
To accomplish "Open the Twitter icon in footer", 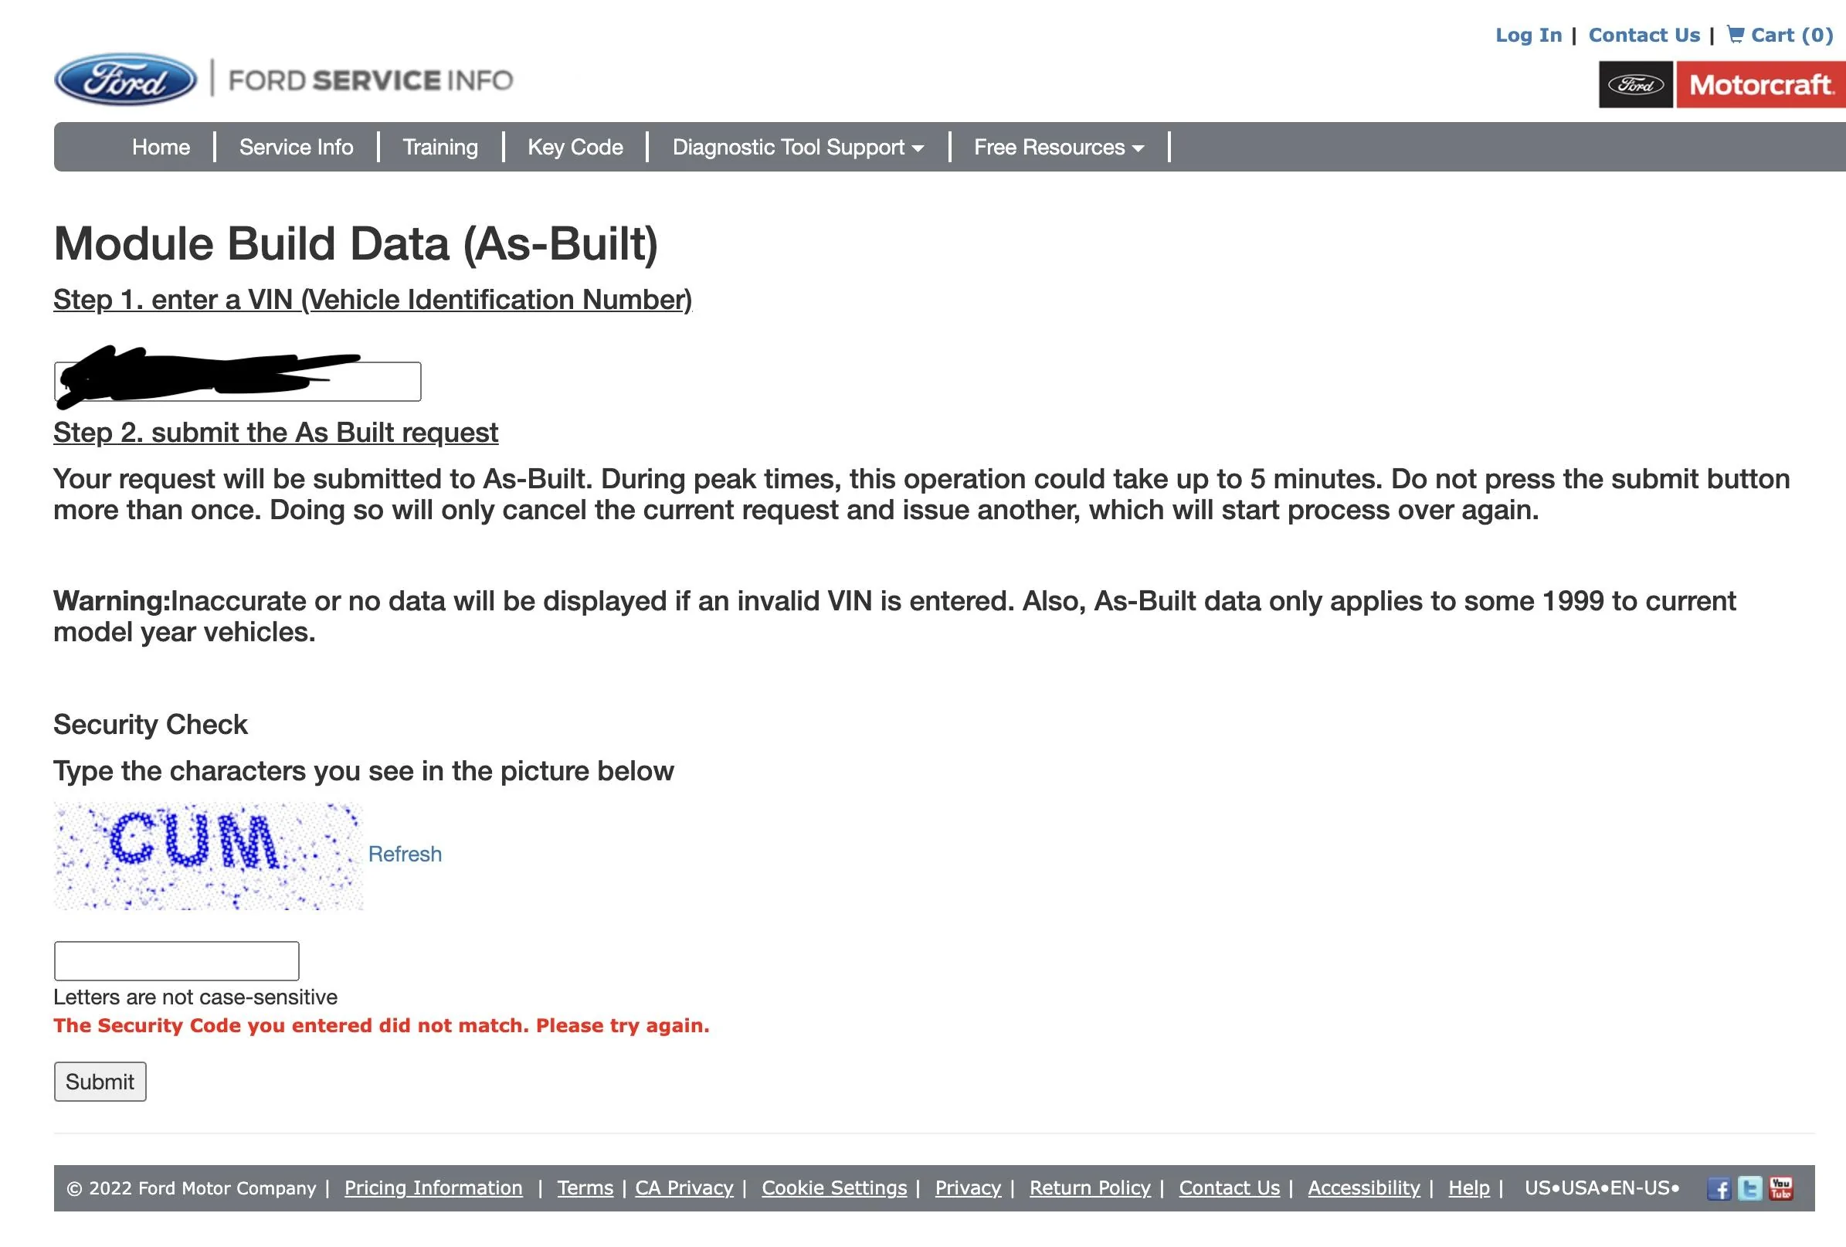I will tap(1750, 1188).
